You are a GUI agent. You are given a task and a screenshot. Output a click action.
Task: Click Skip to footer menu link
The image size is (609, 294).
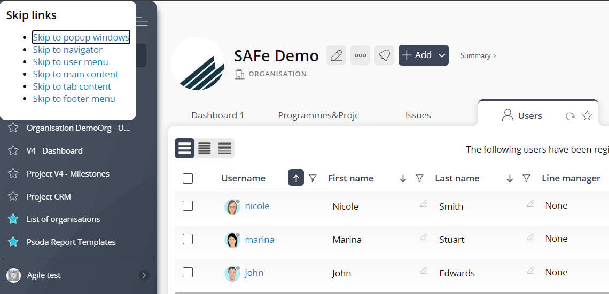point(74,99)
